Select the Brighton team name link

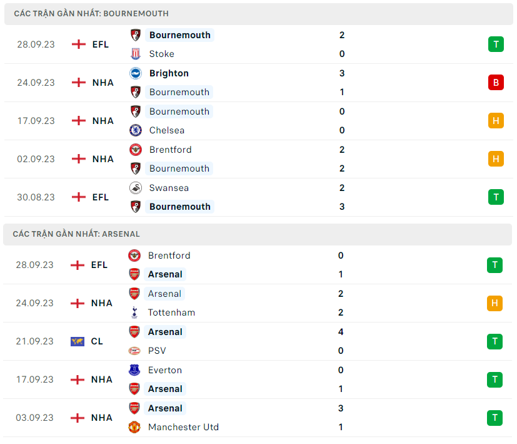point(169,73)
